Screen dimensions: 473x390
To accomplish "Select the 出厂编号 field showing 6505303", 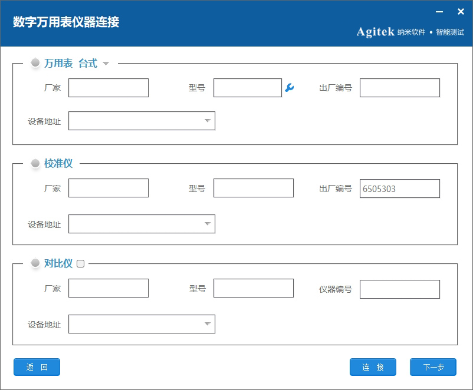I will tap(399, 188).
